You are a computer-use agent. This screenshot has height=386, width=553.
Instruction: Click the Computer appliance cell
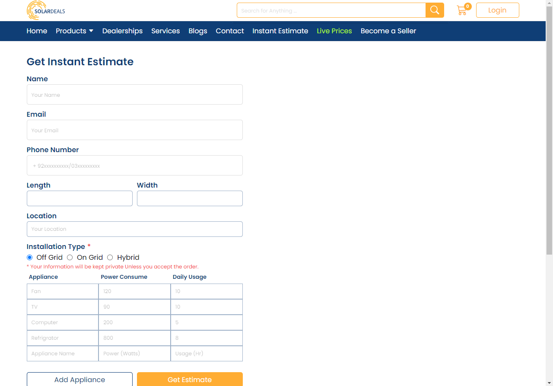click(x=63, y=322)
